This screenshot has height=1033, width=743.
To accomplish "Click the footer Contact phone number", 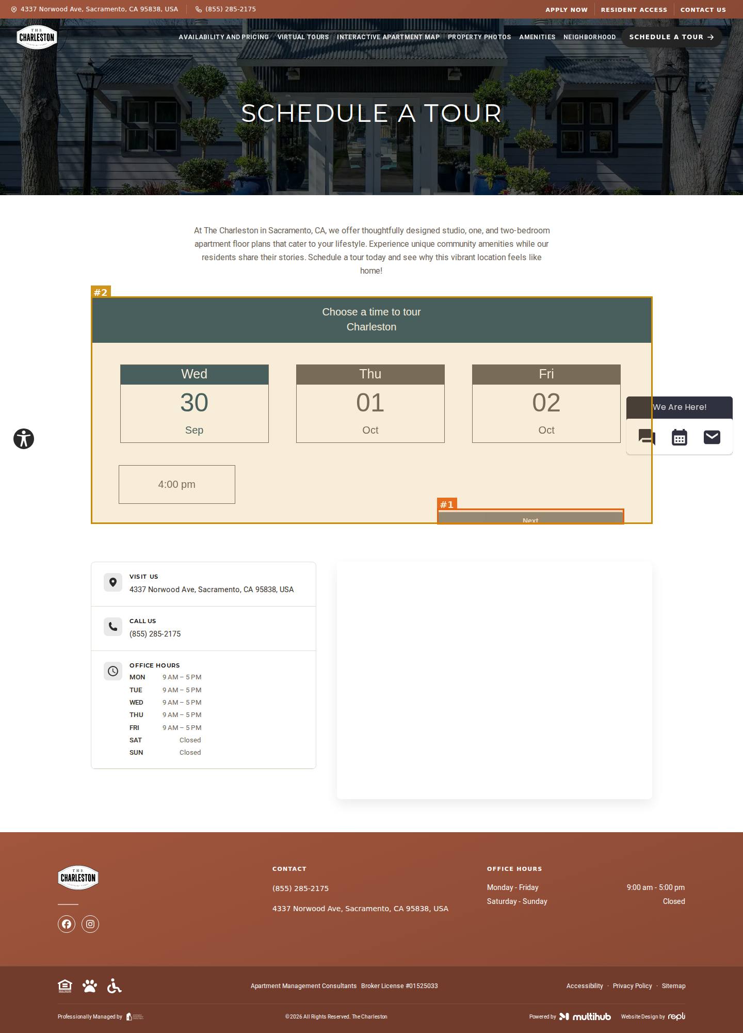I will pos(300,888).
